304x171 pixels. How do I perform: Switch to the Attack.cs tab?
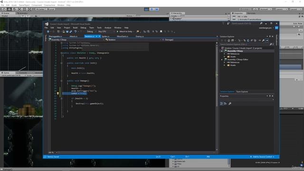(x=74, y=36)
